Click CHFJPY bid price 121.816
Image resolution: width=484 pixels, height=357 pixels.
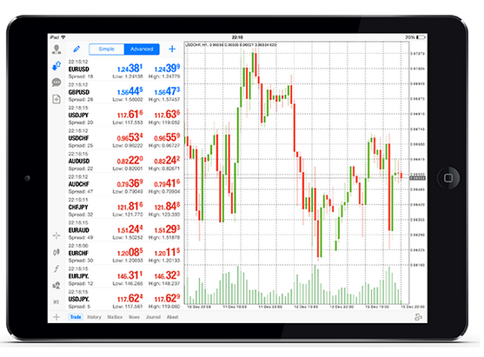[x=130, y=206]
